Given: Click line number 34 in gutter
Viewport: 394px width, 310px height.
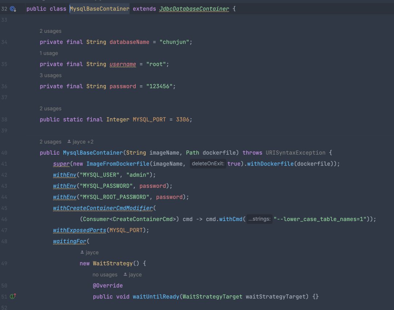Looking at the screenshot, I should point(4,42).
